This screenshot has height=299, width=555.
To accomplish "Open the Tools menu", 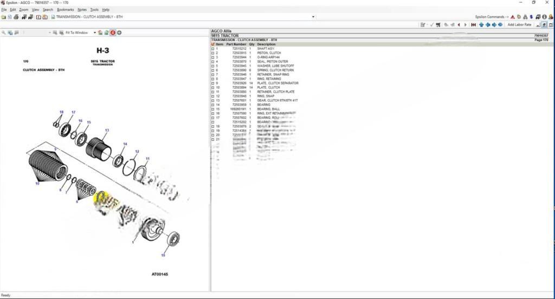I will point(94,9).
